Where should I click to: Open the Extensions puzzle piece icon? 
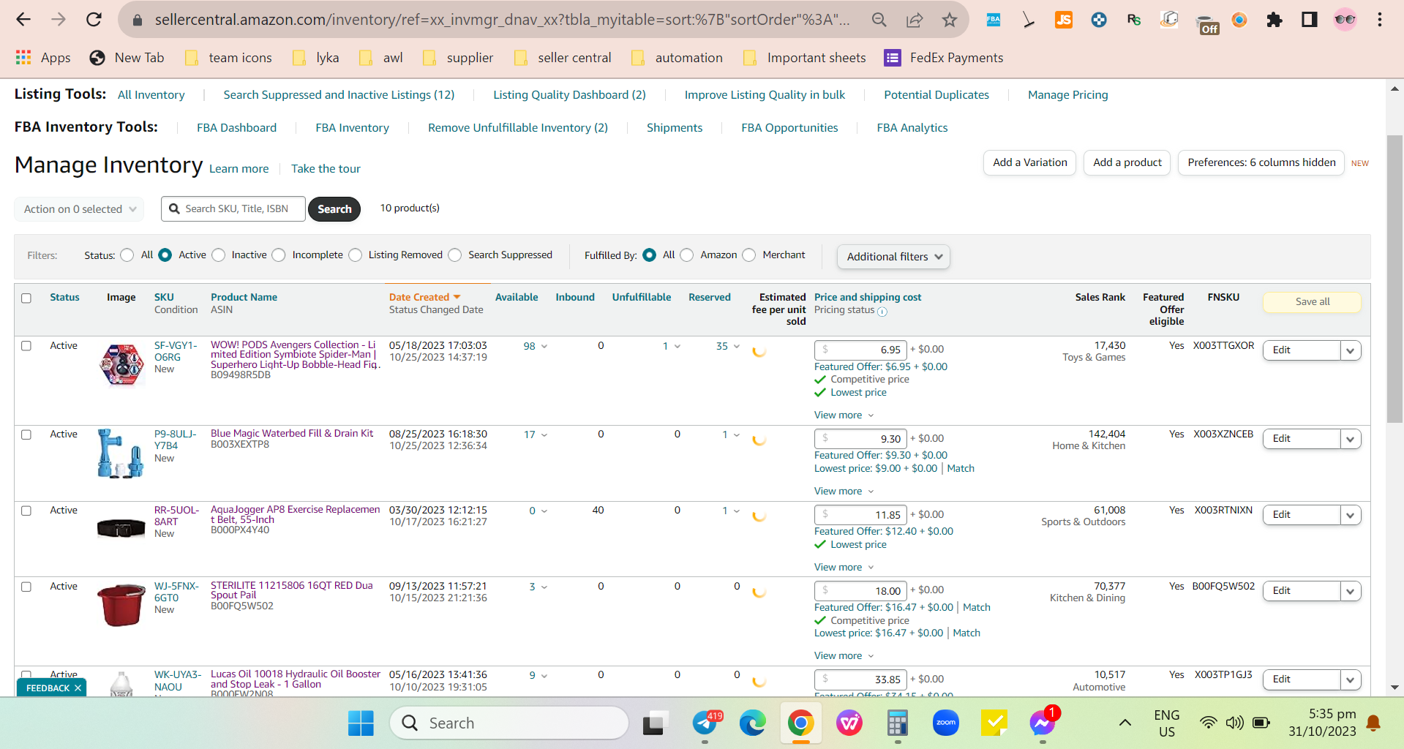1275,20
